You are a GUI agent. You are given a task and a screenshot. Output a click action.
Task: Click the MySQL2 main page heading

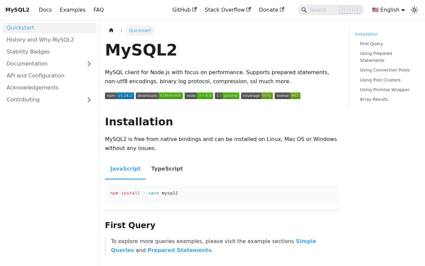point(141,50)
